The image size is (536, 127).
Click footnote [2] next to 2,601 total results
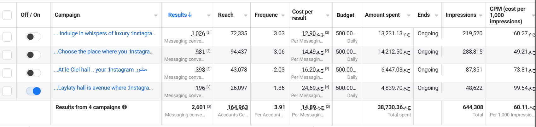point(209,107)
